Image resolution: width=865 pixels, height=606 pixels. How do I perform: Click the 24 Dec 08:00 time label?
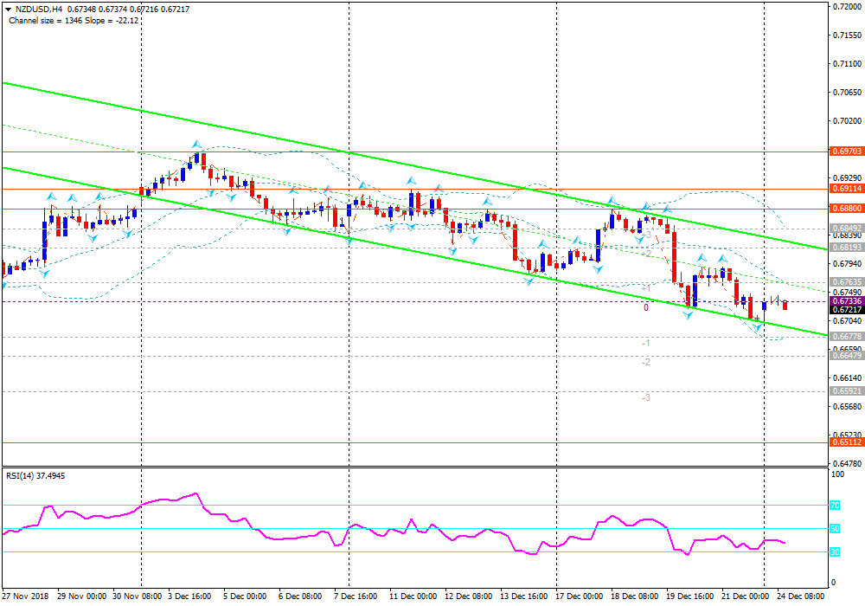[x=800, y=596]
